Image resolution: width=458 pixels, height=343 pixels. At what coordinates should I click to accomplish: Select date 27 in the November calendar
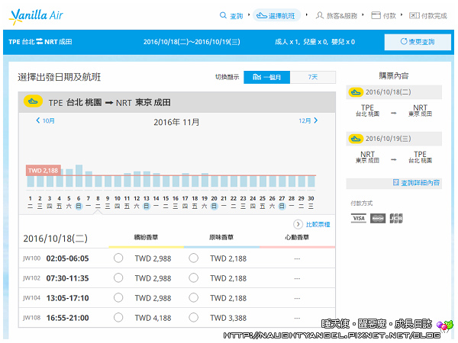pos(282,202)
